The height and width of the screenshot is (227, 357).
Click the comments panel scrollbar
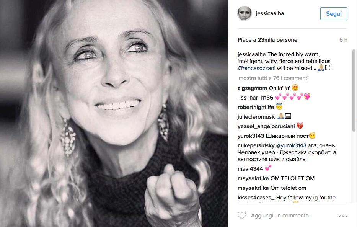[354, 92]
